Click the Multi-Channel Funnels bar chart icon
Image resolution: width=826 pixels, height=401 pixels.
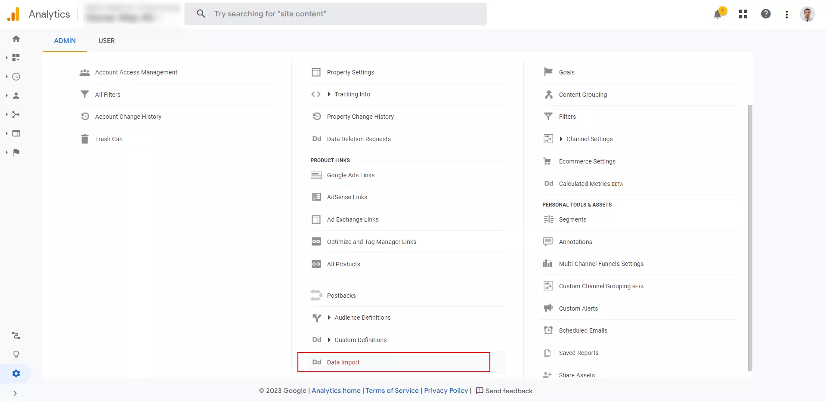(x=548, y=263)
